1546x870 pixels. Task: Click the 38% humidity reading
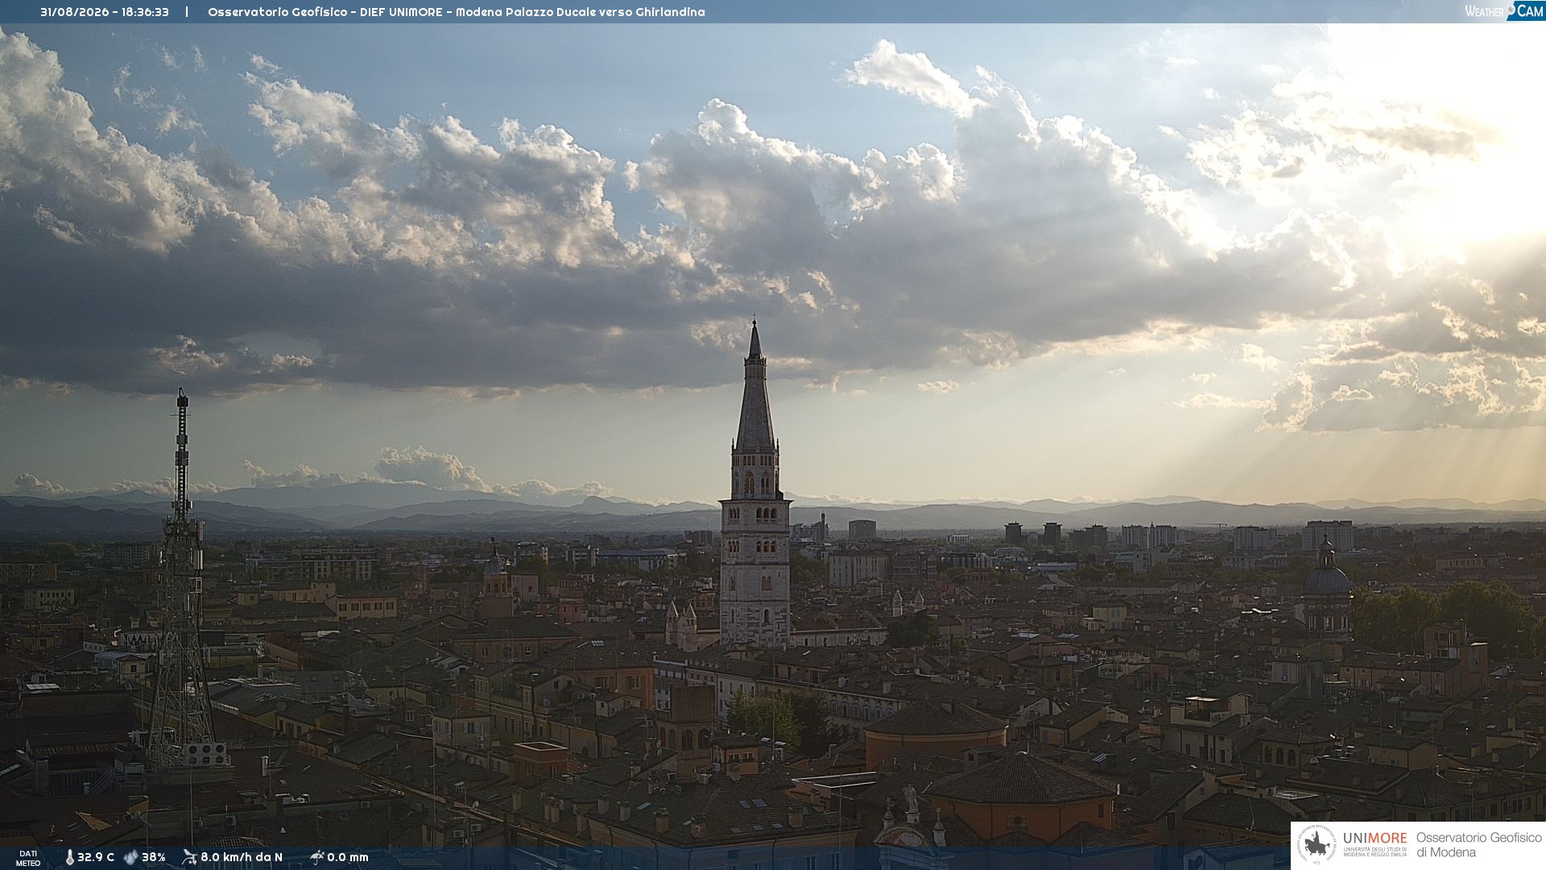click(154, 858)
